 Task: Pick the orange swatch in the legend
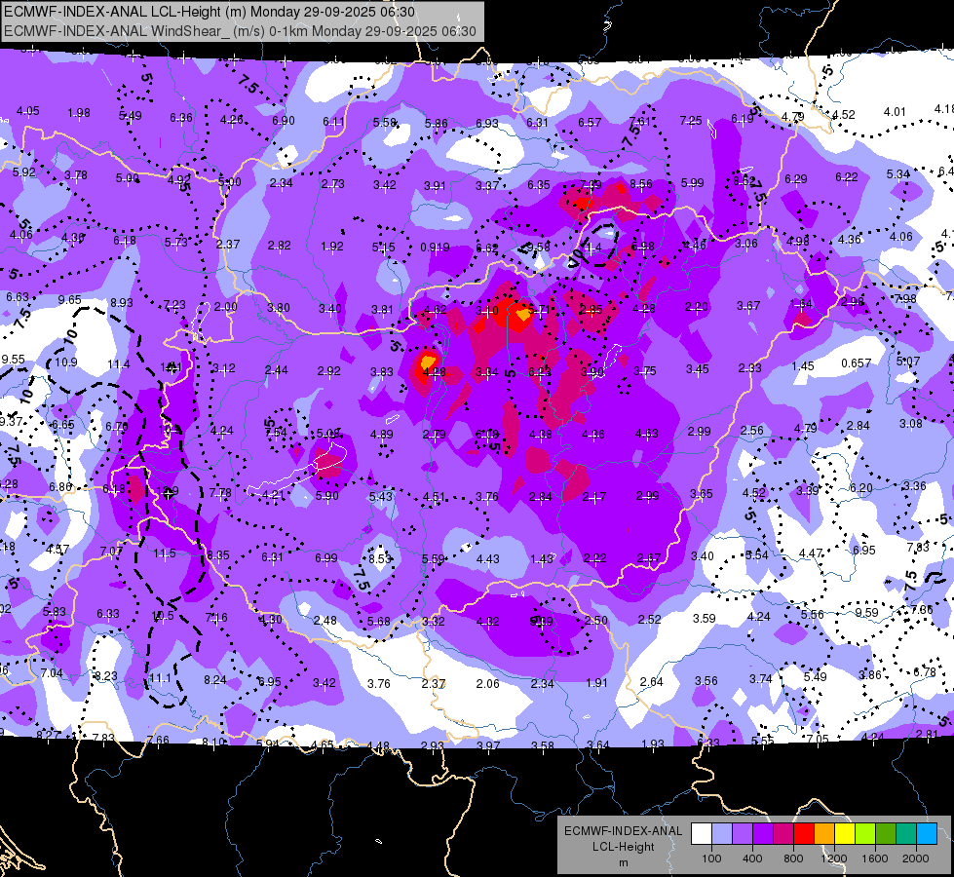click(x=824, y=834)
